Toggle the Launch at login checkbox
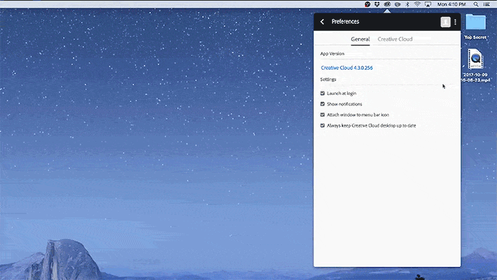 point(323,94)
